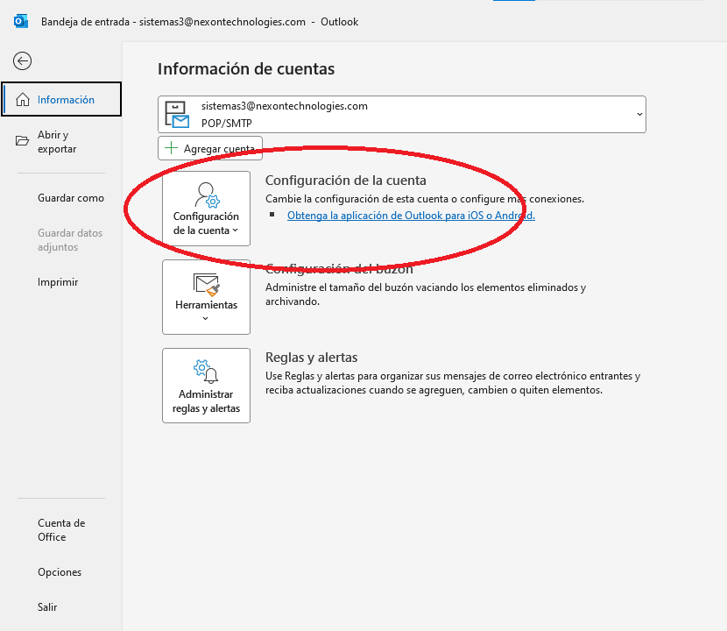The width and height of the screenshot is (727, 631).
Task: Click the envelope with broom Herramientas icon
Action: [x=207, y=284]
